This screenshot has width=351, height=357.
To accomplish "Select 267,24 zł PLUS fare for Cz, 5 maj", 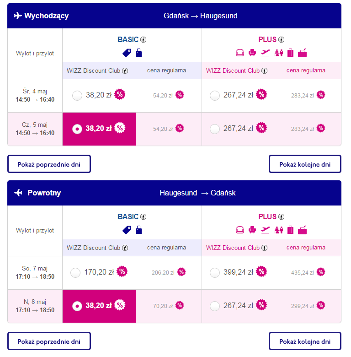I will 215,129.
